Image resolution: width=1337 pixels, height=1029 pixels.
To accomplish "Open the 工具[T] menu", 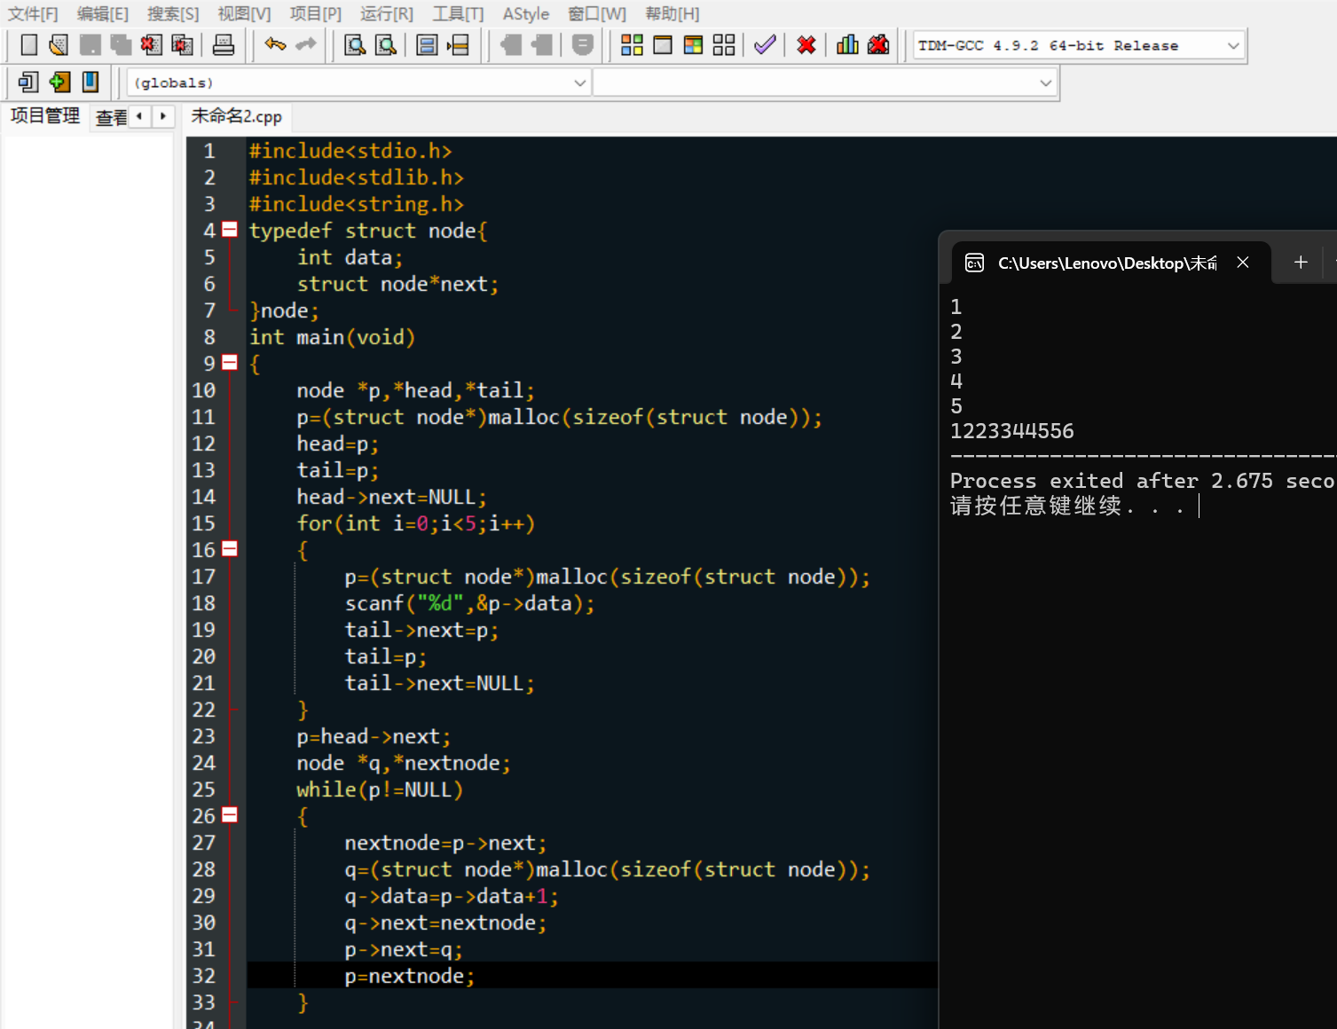I will pos(458,14).
